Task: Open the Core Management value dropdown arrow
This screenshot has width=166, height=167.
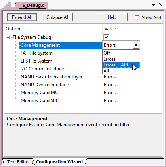Action: click(x=136, y=45)
